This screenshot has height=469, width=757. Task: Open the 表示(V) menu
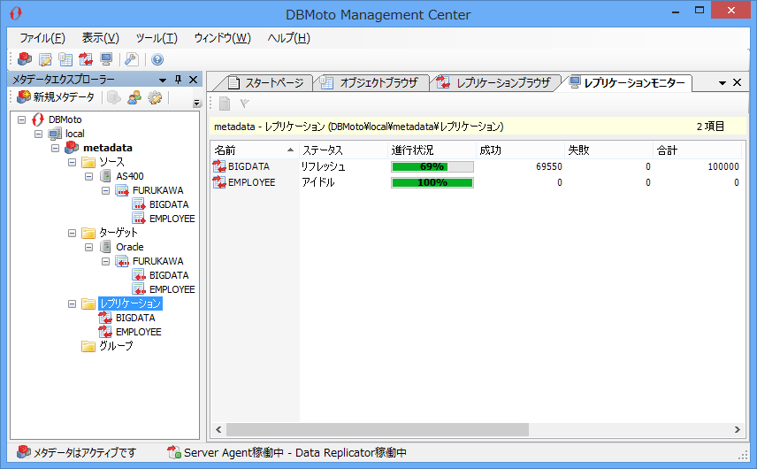(x=101, y=38)
